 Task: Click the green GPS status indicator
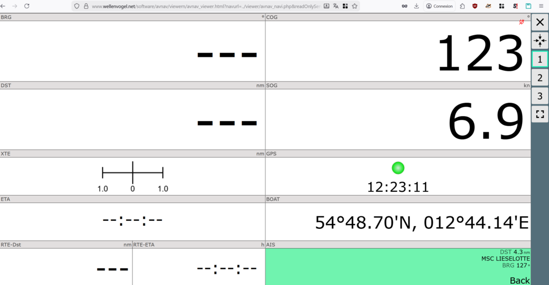coord(398,168)
